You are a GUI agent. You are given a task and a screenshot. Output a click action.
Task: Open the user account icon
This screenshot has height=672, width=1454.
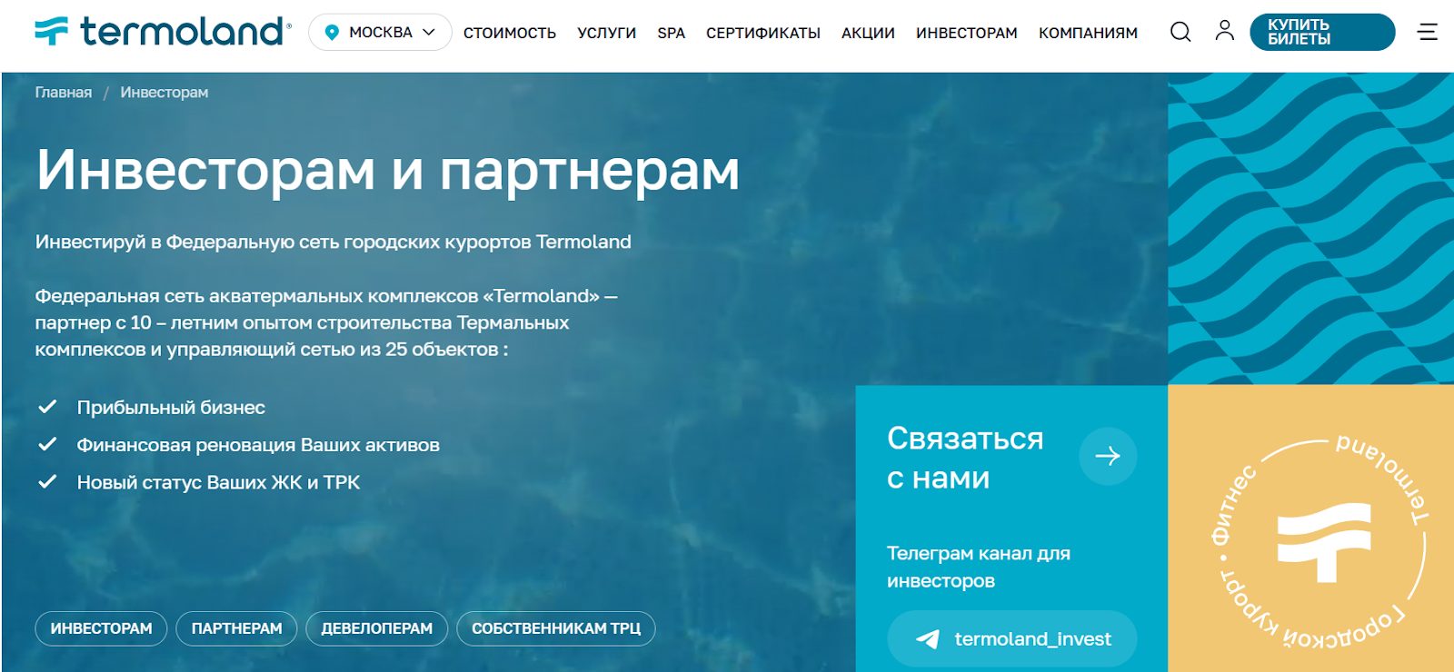(x=1225, y=31)
